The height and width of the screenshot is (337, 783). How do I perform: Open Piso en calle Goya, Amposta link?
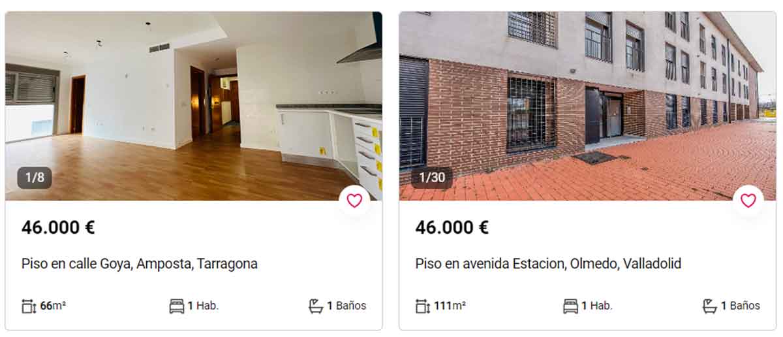(140, 264)
